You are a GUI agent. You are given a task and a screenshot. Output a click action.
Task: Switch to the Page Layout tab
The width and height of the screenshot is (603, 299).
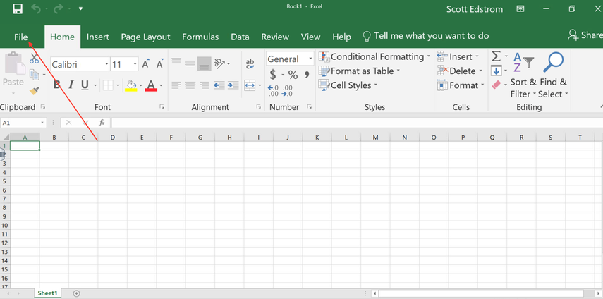point(145,37)
